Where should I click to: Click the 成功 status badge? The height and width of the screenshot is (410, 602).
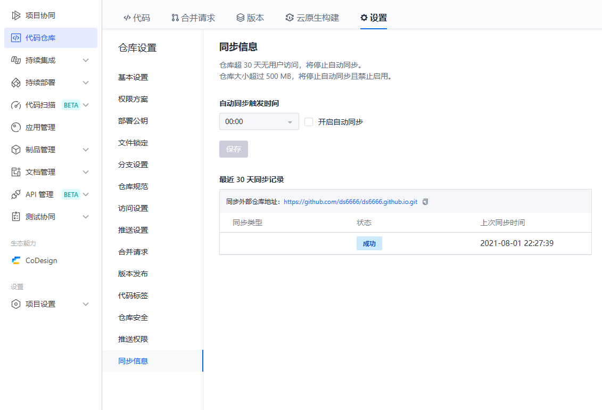point(369,243)
